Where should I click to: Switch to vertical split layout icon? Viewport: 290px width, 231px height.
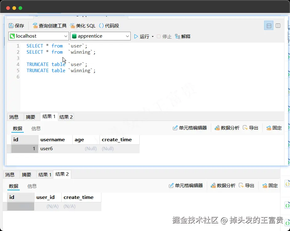point(278,26)
